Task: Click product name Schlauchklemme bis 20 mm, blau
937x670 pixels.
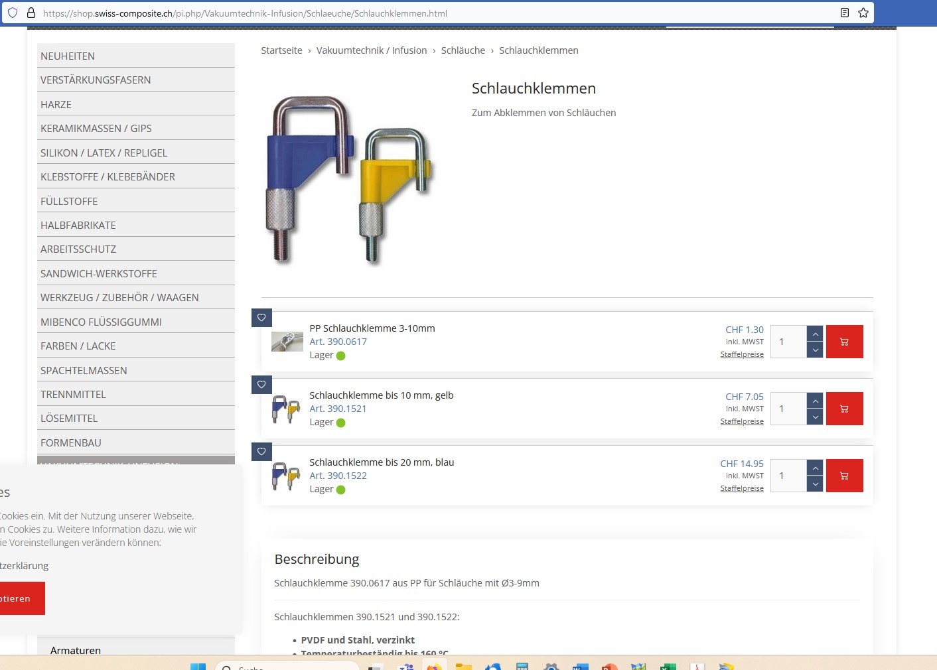Action: [x=382, y=462]
